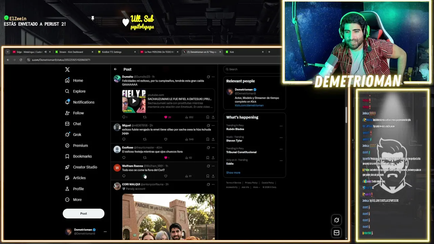The width and height of the screenshot is (434, 244).
Task: Open more options on CORI MALQUI's post
Action: pyautogui.click(x=213, y=184)
